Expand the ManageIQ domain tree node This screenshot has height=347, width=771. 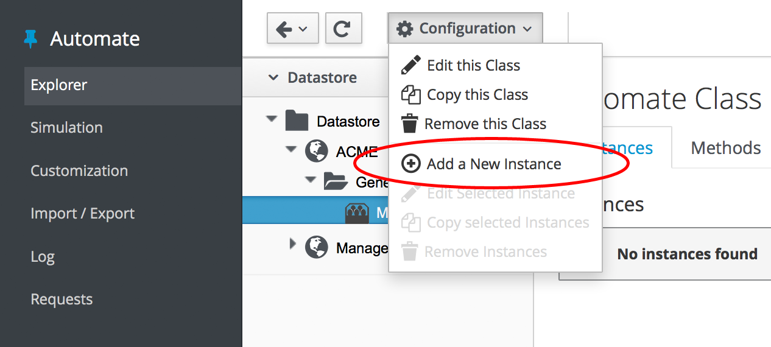[293, 245]
